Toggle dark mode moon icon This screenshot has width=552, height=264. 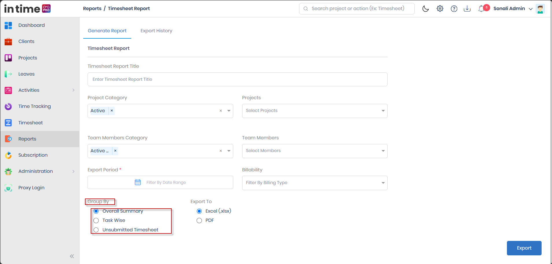point(425,9)
